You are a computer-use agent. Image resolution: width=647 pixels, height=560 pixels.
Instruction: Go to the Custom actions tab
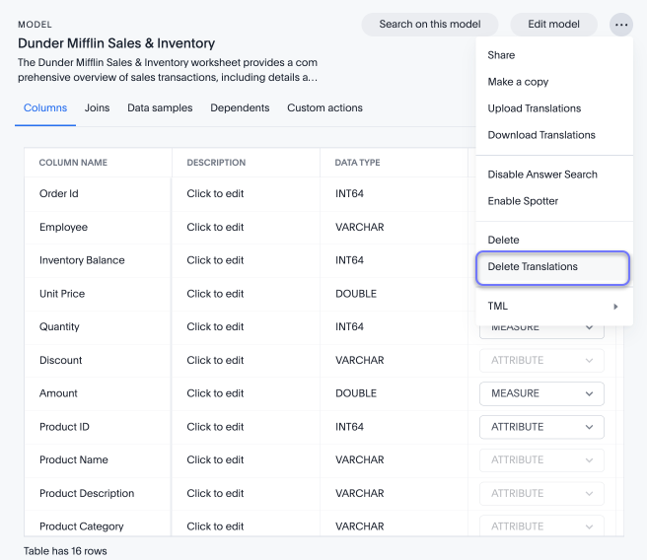[324, 108]
